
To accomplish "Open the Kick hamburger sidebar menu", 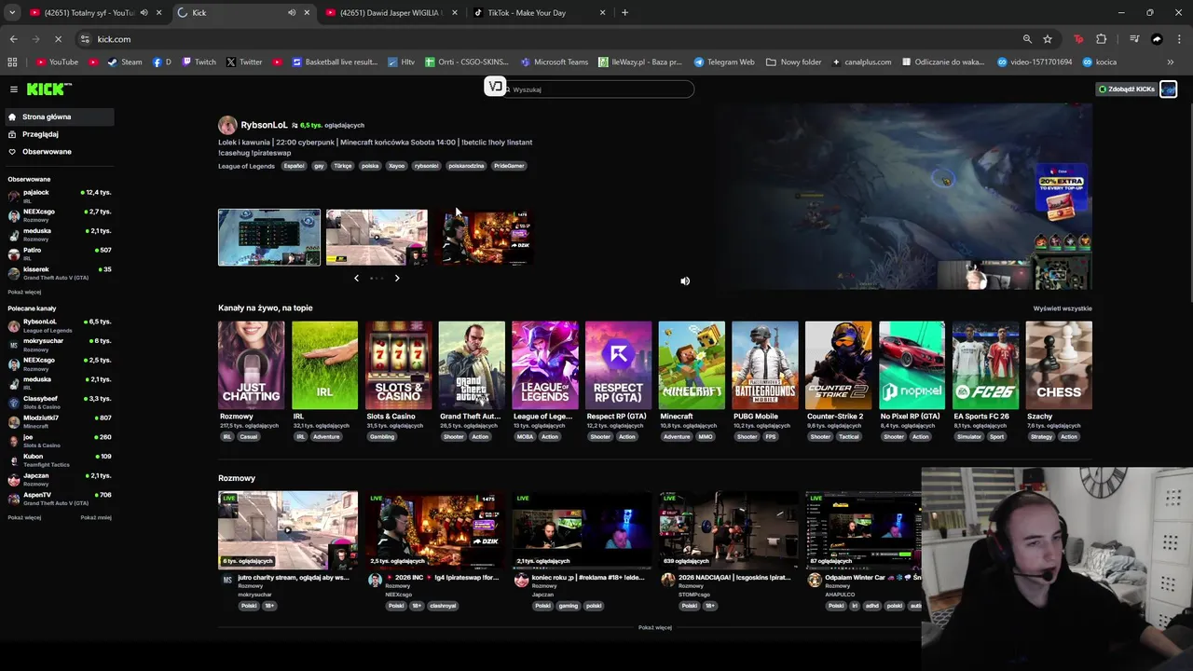I will (14, 89).
